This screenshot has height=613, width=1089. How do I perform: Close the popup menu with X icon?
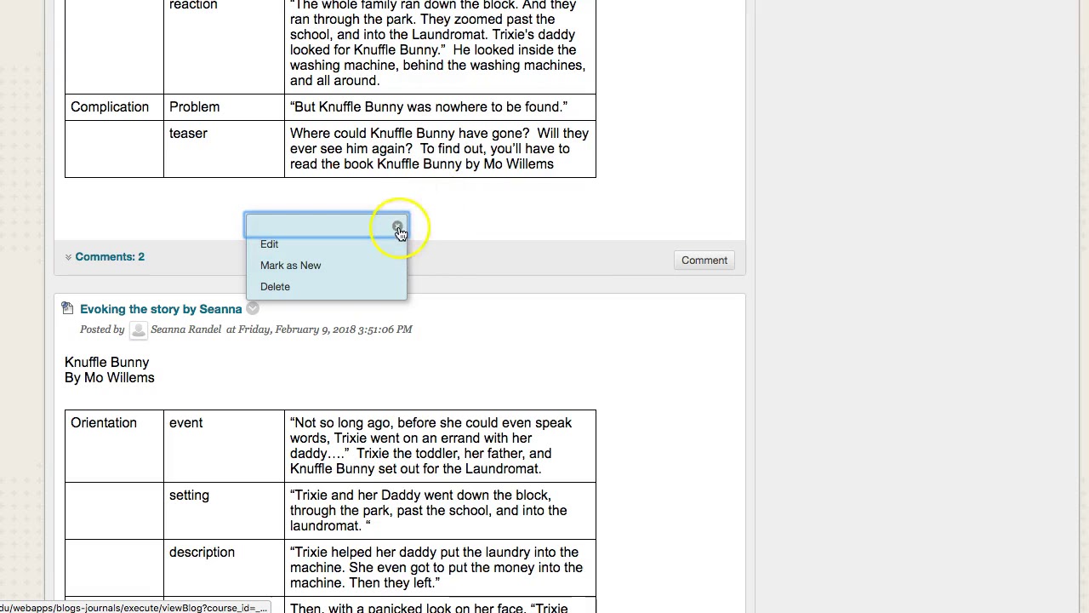click(397, 226)
